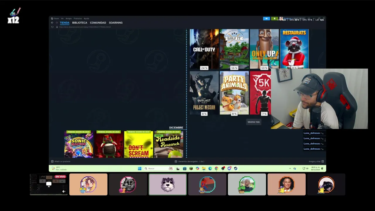375x211 pixels.
Task: Click the lock icon beside the store URL
Action: pyautogui.click(x=57, y=27)
